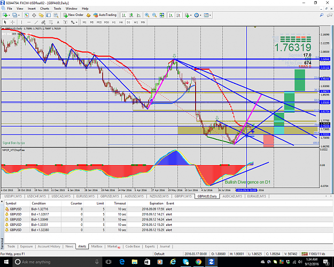The image size is (334, 267).
Task: Toggle chart shift
Action: 178,15
